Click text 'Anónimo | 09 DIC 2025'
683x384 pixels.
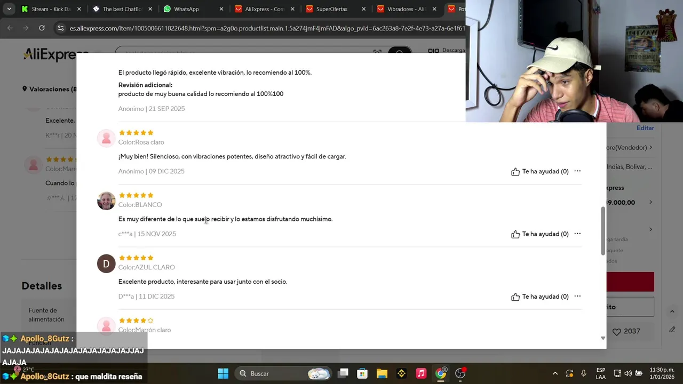(x=151, y=171)
